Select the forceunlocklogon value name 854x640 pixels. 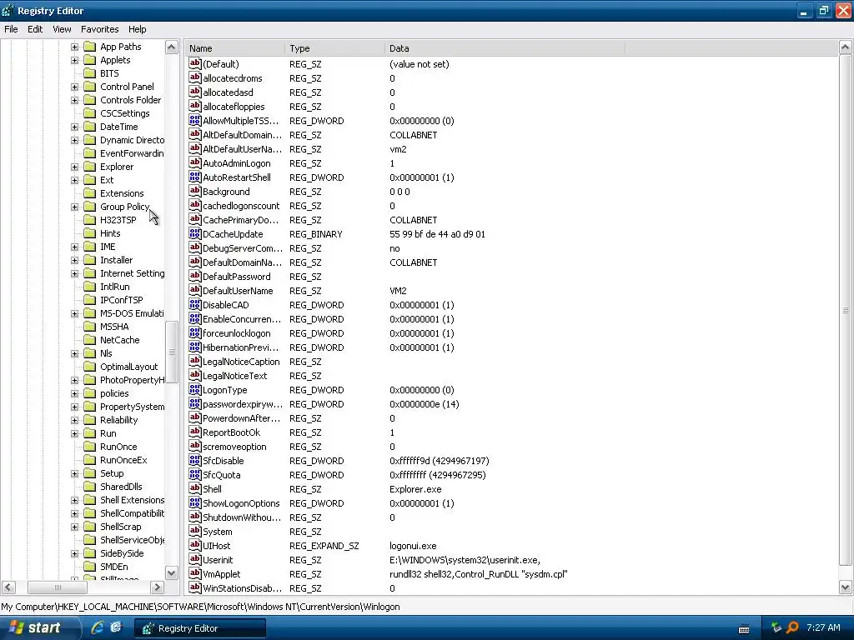(236, 333)
